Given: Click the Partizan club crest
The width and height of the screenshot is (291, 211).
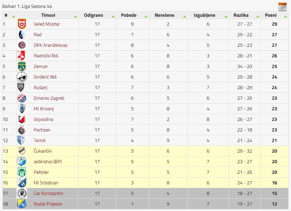Looking at the screenshot, I should 22,130.
